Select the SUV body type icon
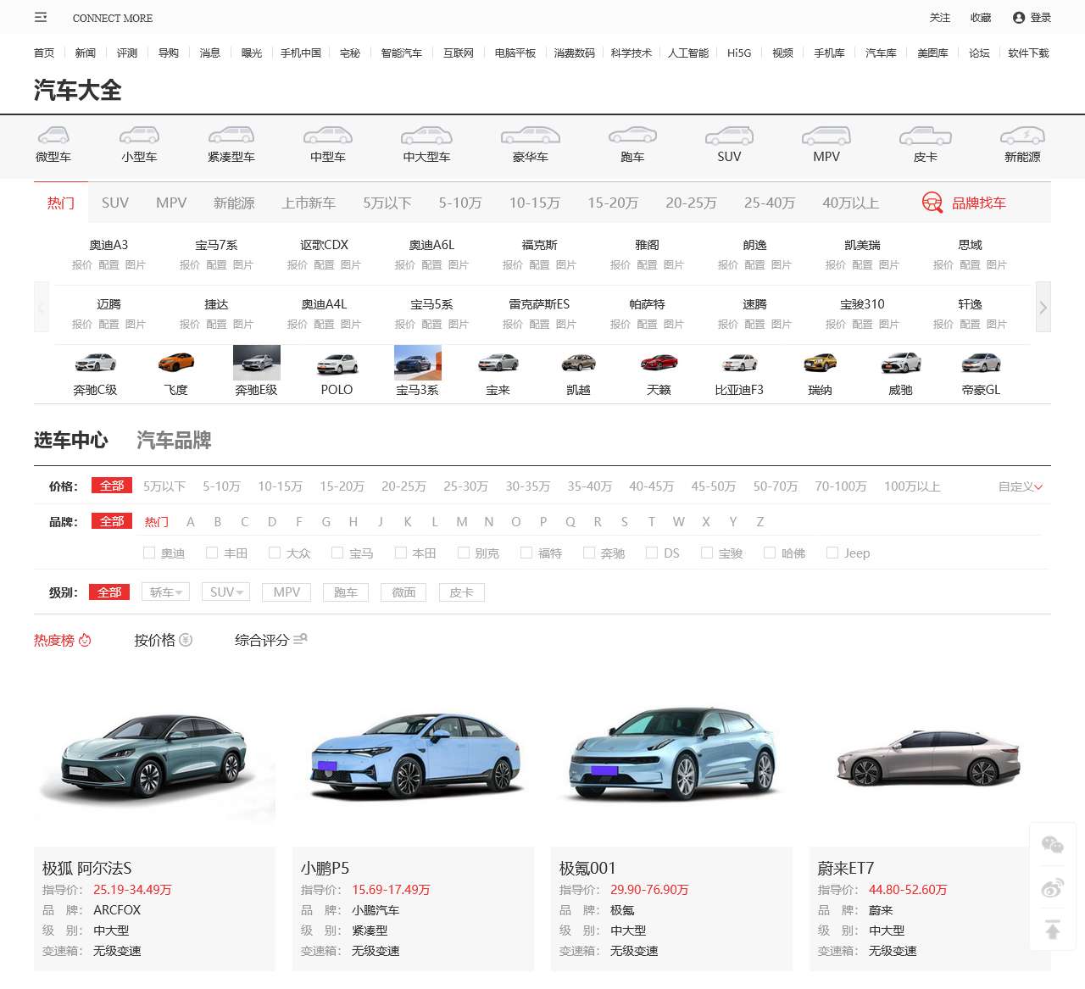The height and width of the screenshot is (989, 1085). (x=729, y=135)
